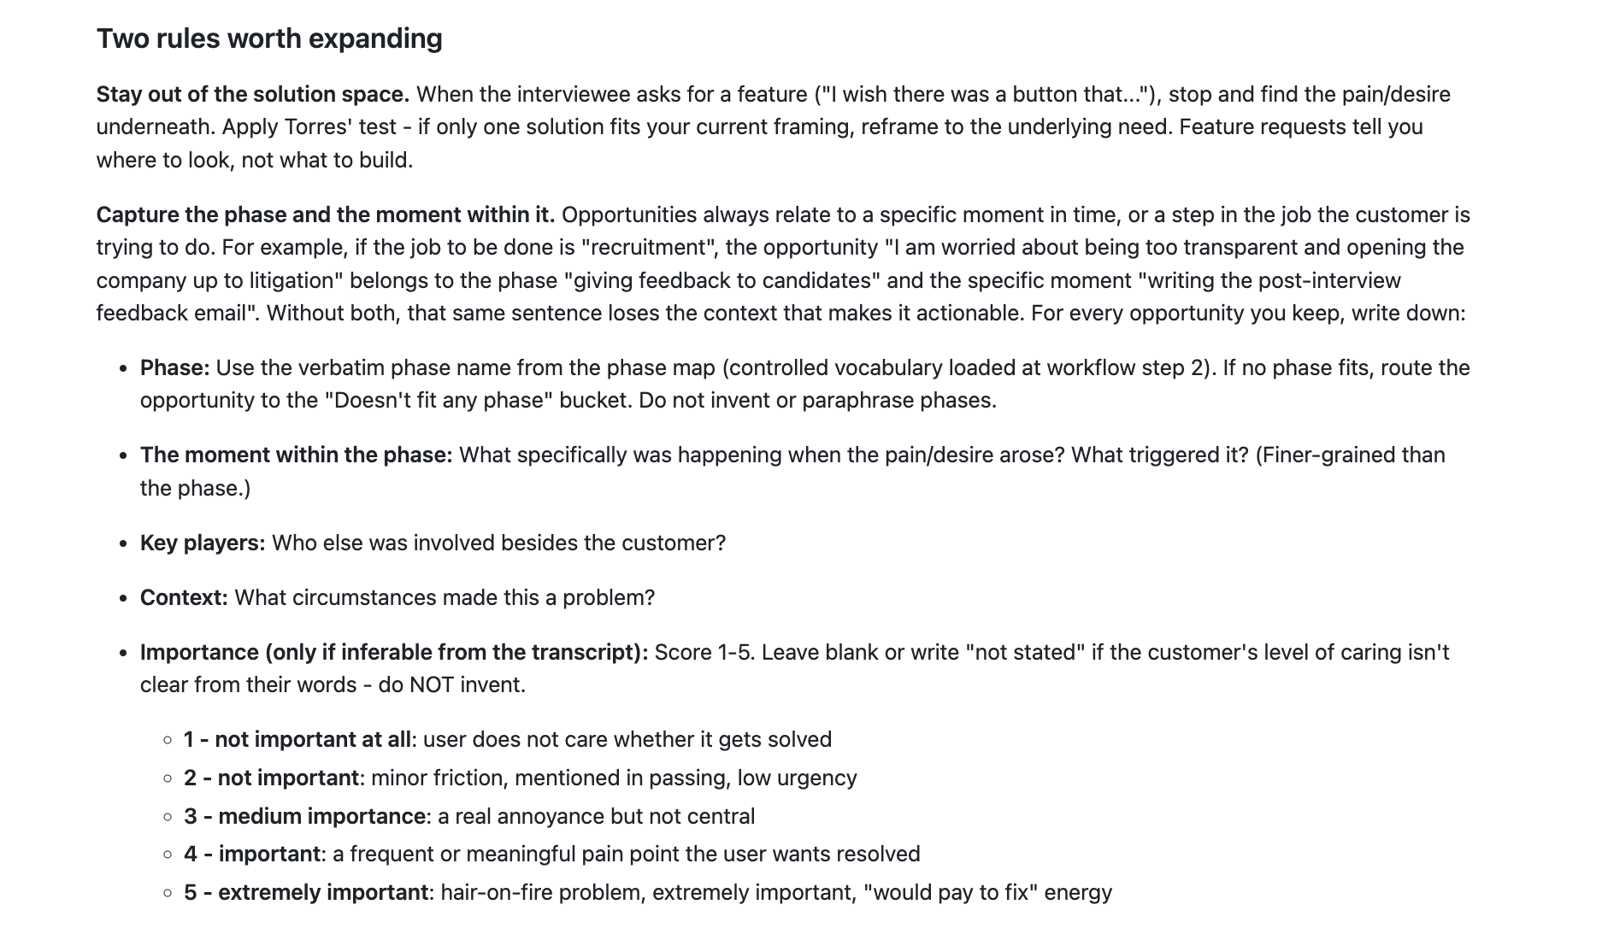Click "The moment within the phase:" label
Image resolution: width=1602 pixels, height=928 pixels.
297,455
